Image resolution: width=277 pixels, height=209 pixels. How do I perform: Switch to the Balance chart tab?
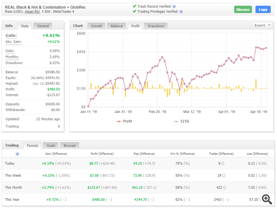[x=117, y=26]
